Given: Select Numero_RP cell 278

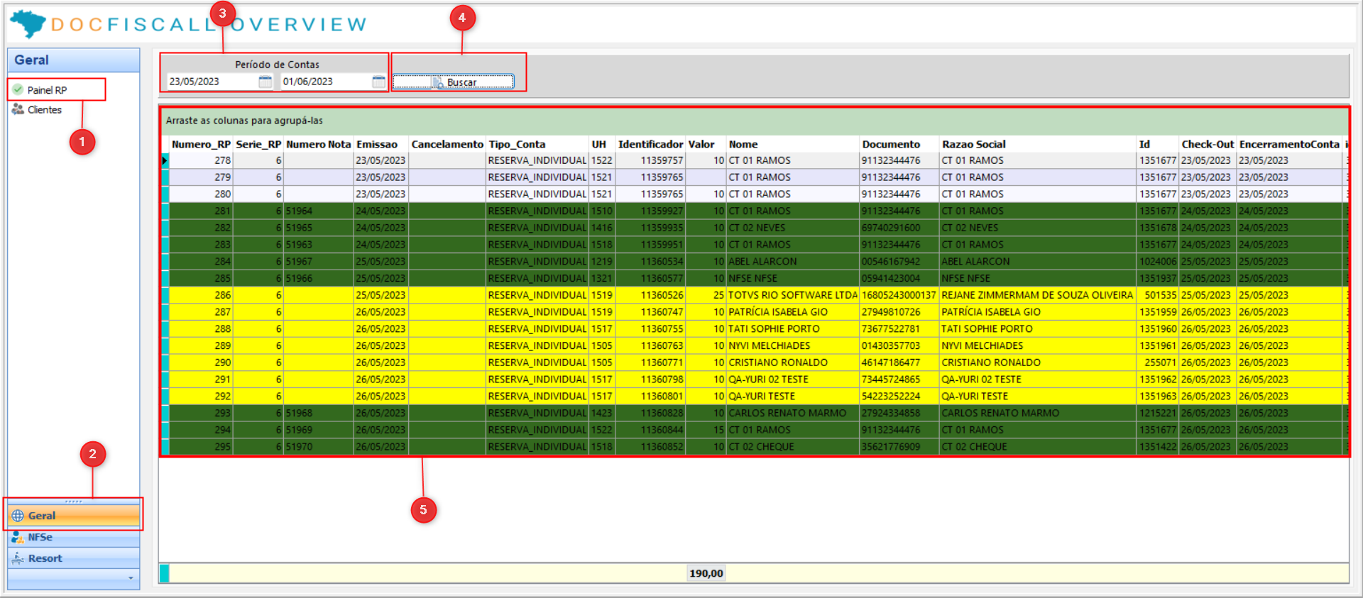Looking at the screenshot, I should pyautogui.click(x=201, y=160).
